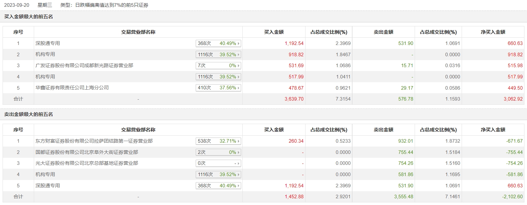
Task: Click 东方财富证券拉萨团结路第一证券营业部 link
Action: click(x=94, y=141)
